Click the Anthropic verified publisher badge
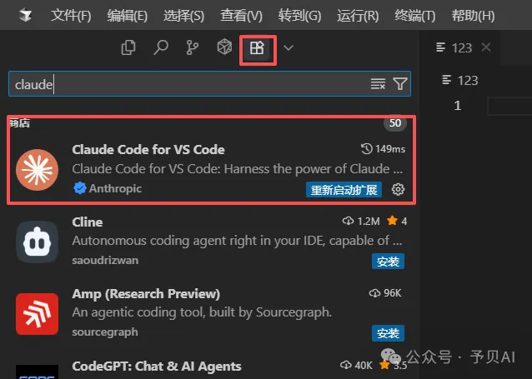The width and height of the screenshot is (532, 379). click(x=80, y=187)
